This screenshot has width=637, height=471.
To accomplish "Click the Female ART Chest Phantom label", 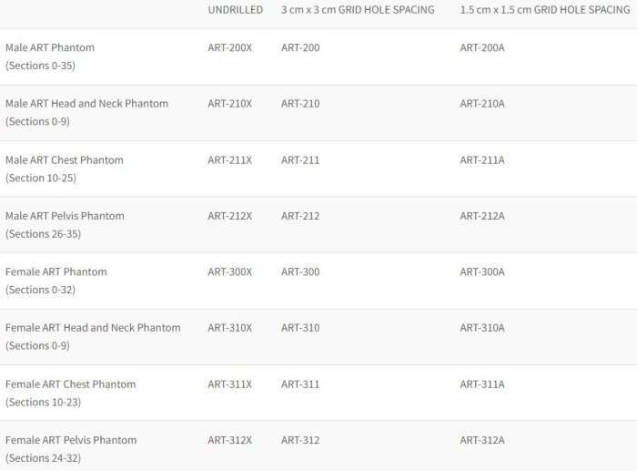I will coord(70,384).
